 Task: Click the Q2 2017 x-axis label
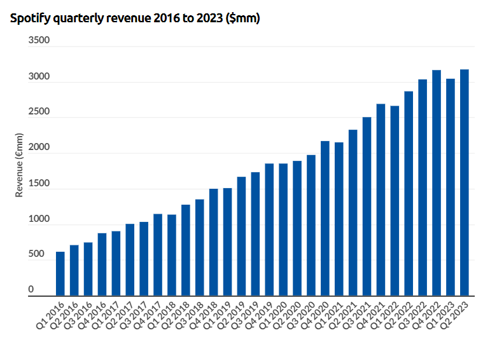pos(120,315)
